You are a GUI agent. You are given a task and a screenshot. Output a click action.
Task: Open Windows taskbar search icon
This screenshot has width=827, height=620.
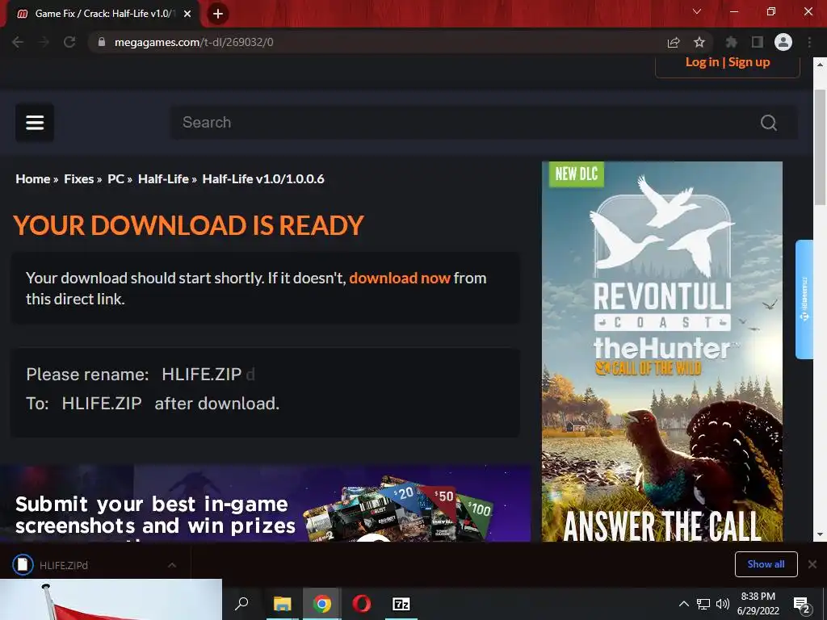(241, 604)
